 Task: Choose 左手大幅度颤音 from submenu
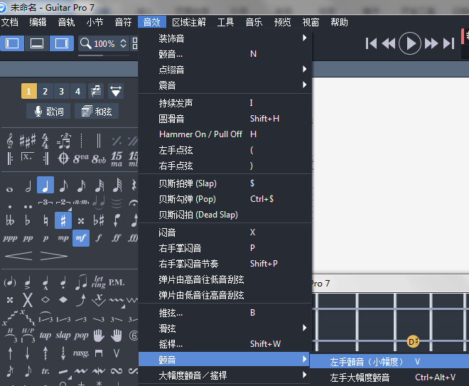(360, 377)
